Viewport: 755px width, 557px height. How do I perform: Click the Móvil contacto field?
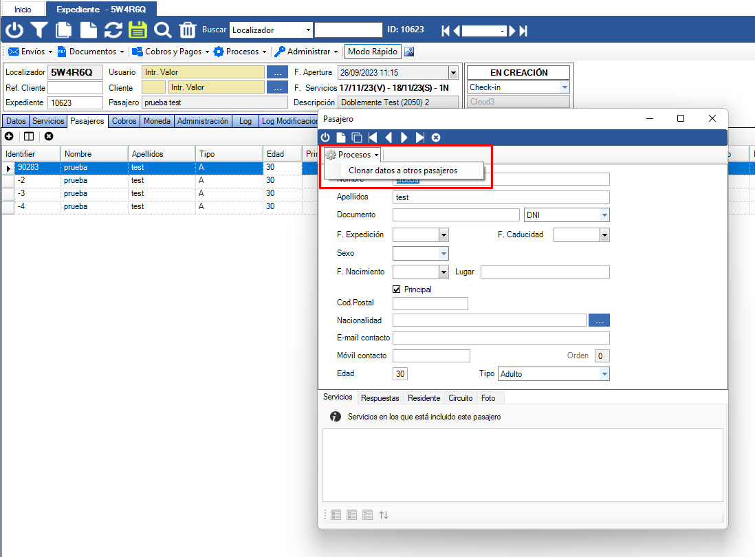pyautogui.click(x=431, y=356)
